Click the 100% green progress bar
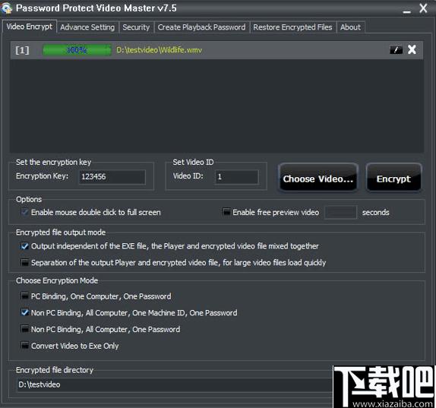 point(77,50)
